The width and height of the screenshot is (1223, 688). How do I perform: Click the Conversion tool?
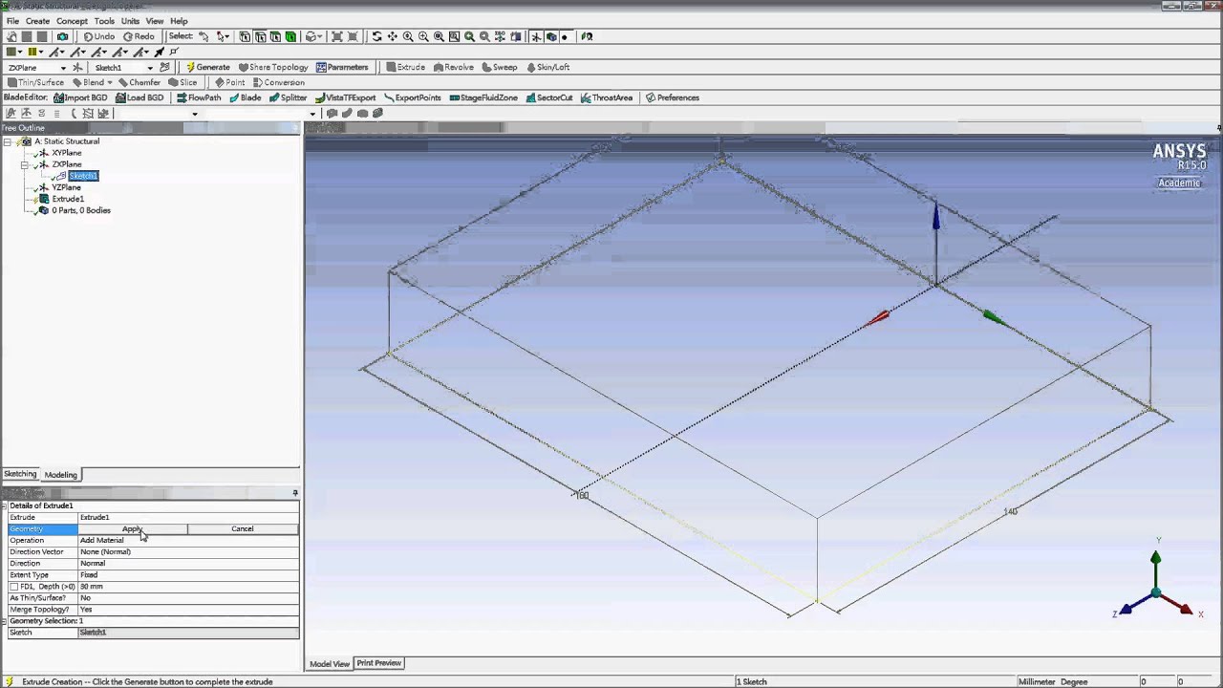[279, 82]
